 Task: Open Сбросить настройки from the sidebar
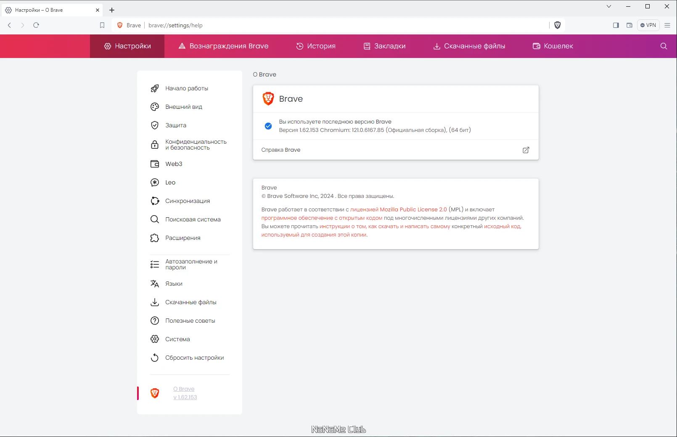[x=195, y=358]
